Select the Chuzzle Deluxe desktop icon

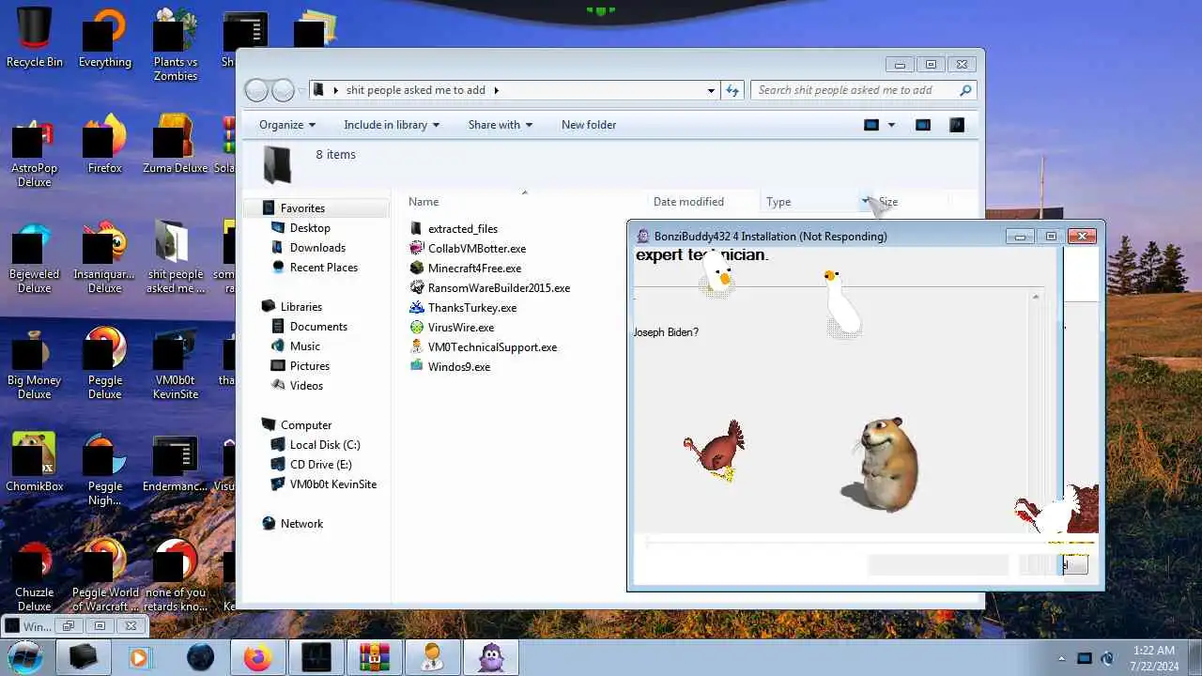34,575
